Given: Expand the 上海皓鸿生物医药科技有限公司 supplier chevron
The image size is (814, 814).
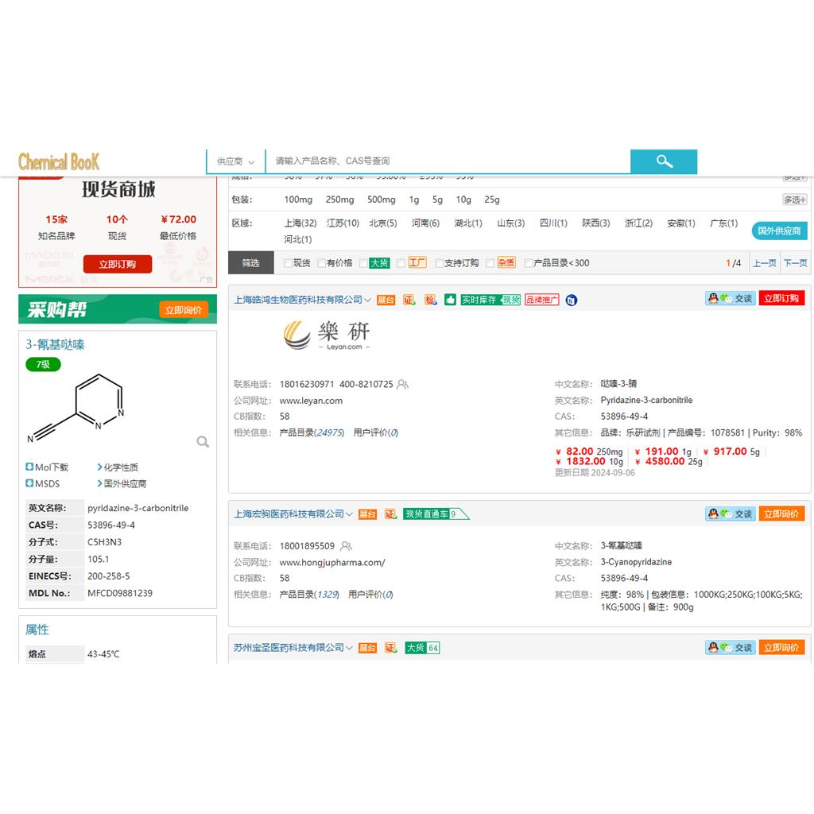Looking at the screenshot, I should [367, 300].
